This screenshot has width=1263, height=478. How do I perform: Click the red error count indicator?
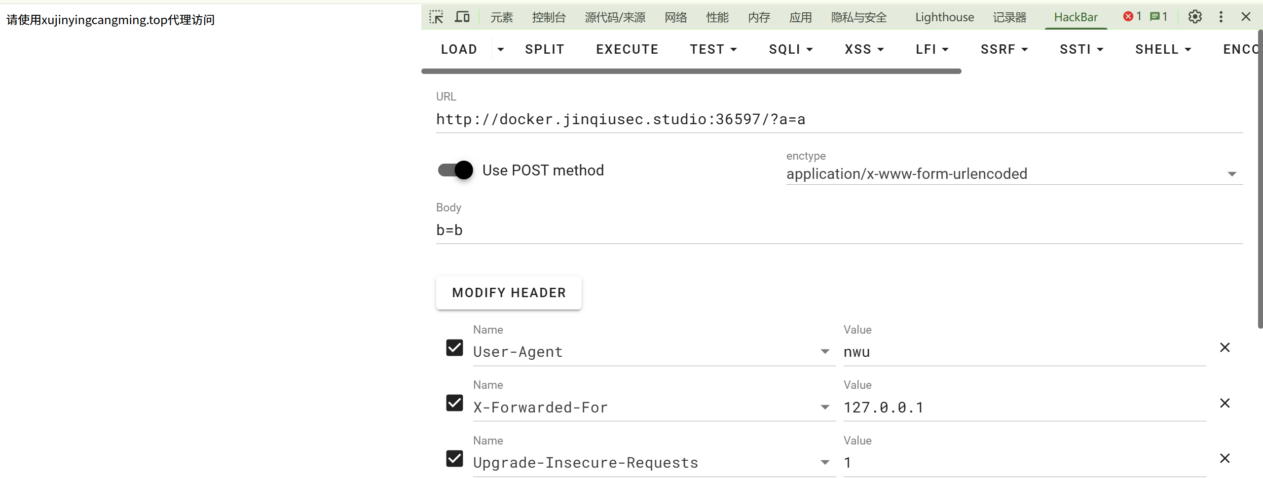coord(1132,17)
